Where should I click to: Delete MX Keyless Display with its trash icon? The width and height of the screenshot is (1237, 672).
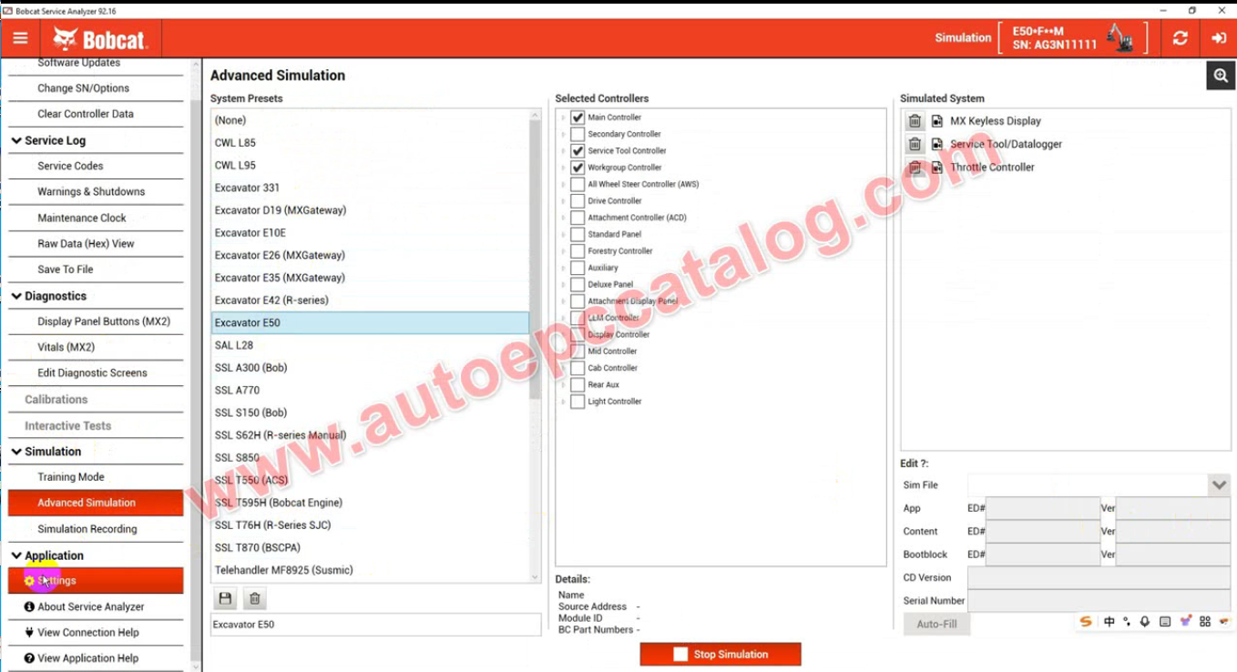(915, 121)
